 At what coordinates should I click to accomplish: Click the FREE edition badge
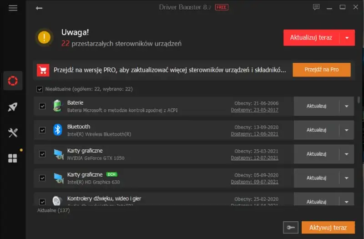pyautogui.click(x=222, y=7)
